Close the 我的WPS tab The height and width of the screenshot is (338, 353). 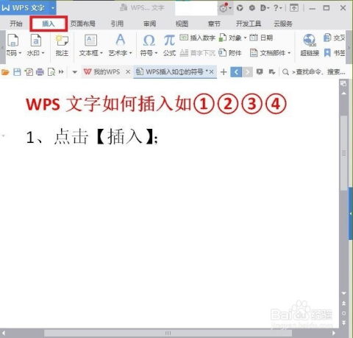point(128,72)
